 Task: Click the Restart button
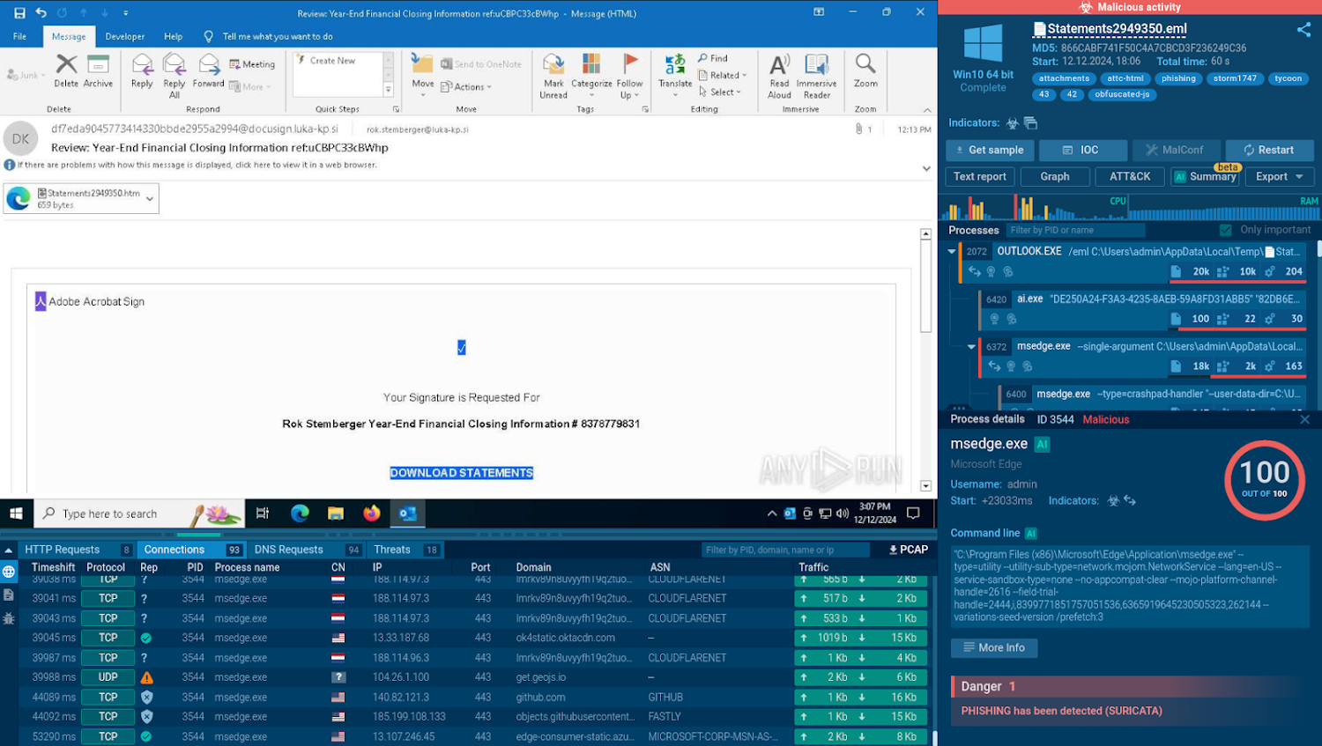tap(1270, 151)
